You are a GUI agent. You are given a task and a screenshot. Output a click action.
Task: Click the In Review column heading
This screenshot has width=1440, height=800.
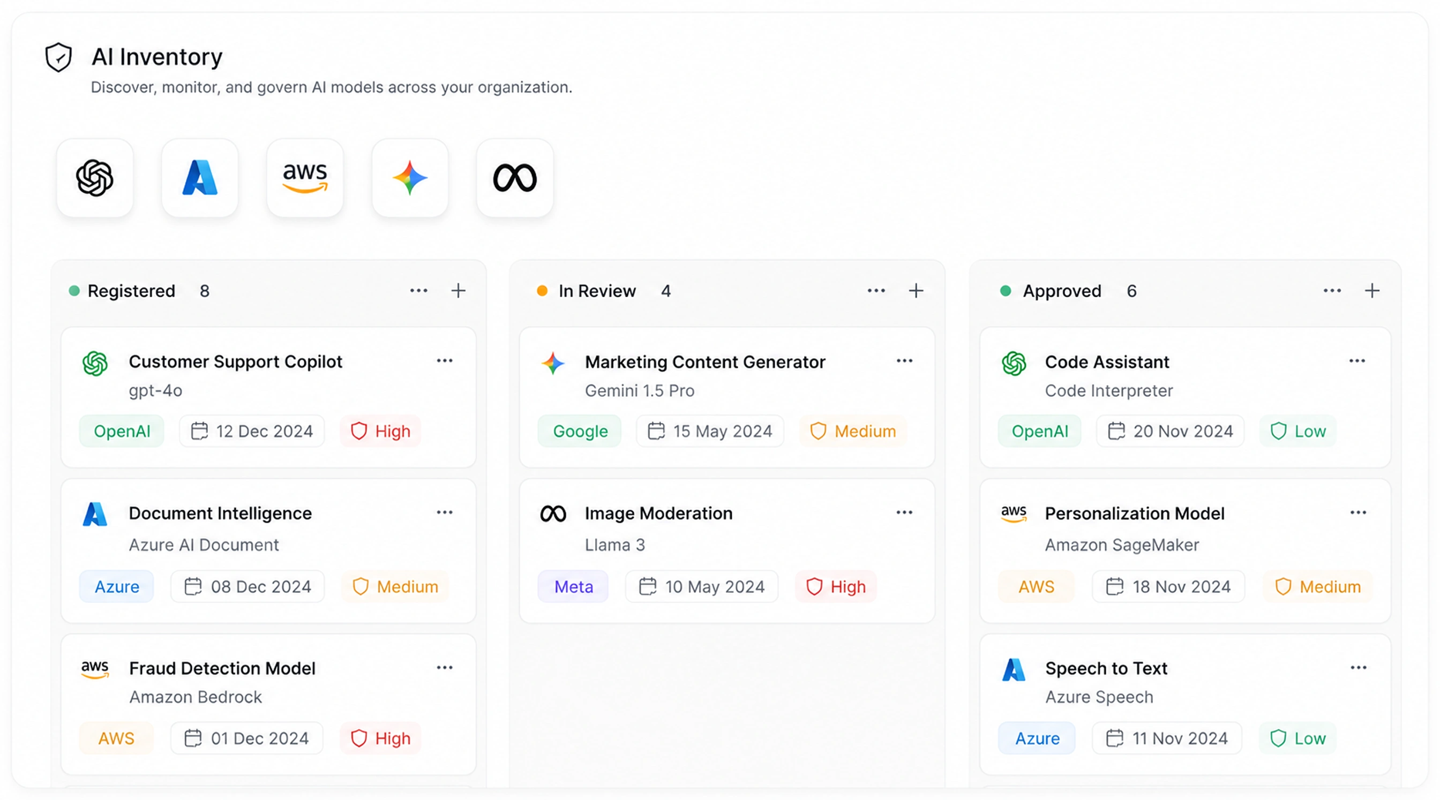point(597,291)
